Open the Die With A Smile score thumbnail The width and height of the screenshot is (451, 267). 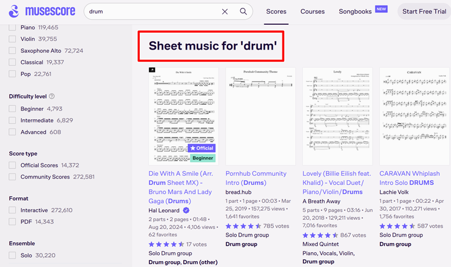coord(184,116)
